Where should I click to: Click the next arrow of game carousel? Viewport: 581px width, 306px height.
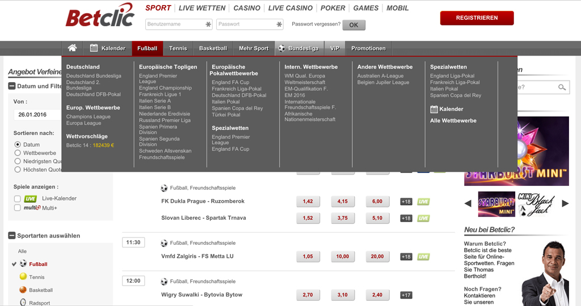click(565, 203)
